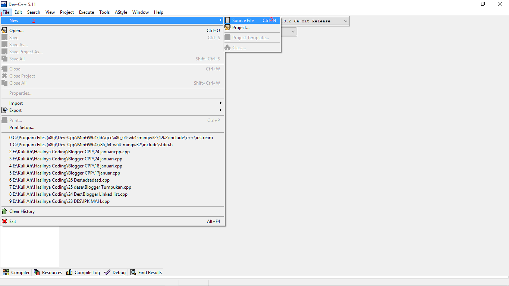This screenshot has width=509, height=286.
Task: Expand the Export submenu arrow
Action: click(x=220, y=110)
